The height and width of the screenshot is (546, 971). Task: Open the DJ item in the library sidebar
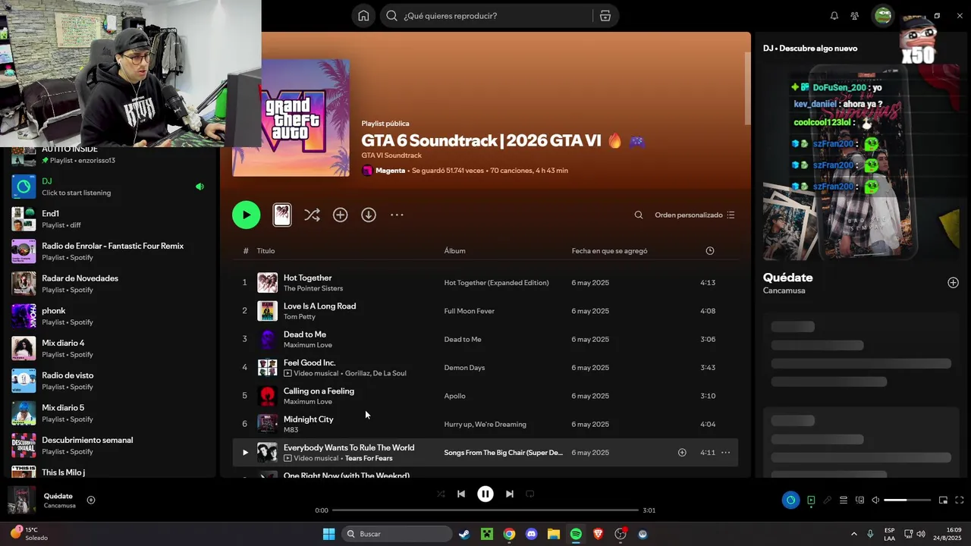pyautogui.click(x=110, y=187)
